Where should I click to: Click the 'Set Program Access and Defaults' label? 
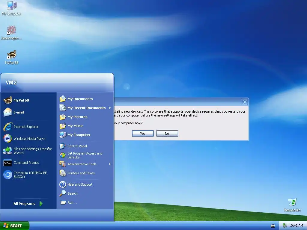pos(85,155)
